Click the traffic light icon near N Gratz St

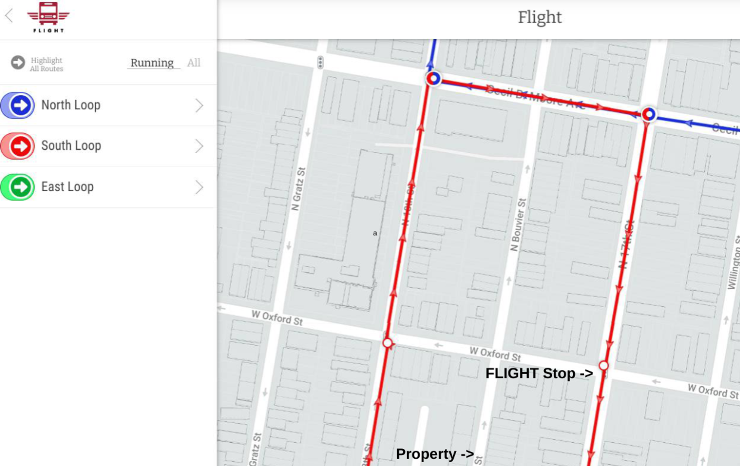click(320, 63)
